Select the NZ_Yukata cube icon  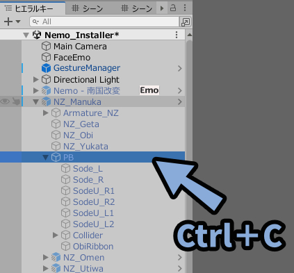point(56,146)
